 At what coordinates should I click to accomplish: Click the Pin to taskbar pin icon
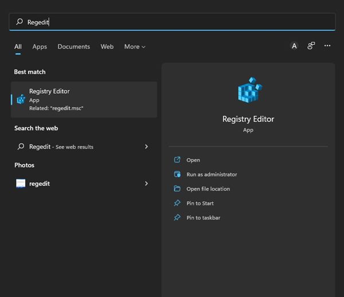(177, 217)
